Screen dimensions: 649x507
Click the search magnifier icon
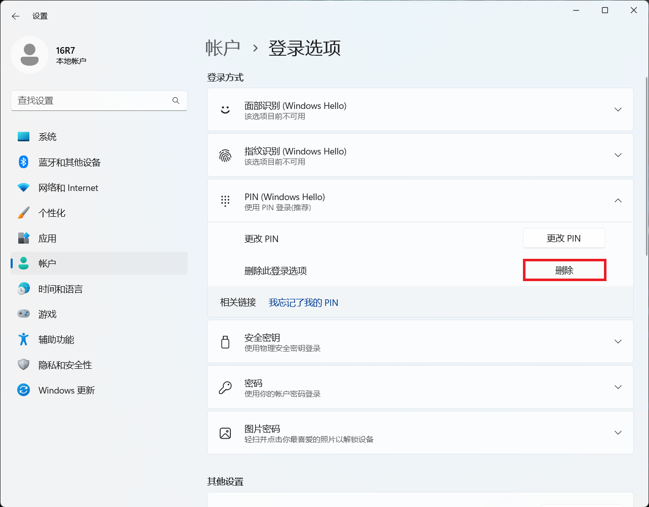(176, 101)
